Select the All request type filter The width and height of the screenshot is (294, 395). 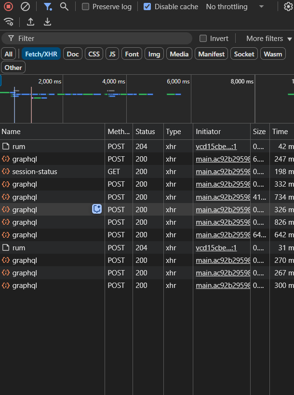click(9, 54)
